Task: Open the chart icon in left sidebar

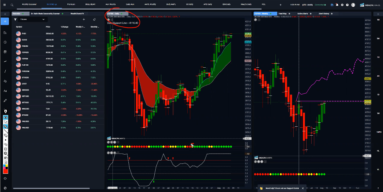Action: point(5,32)
